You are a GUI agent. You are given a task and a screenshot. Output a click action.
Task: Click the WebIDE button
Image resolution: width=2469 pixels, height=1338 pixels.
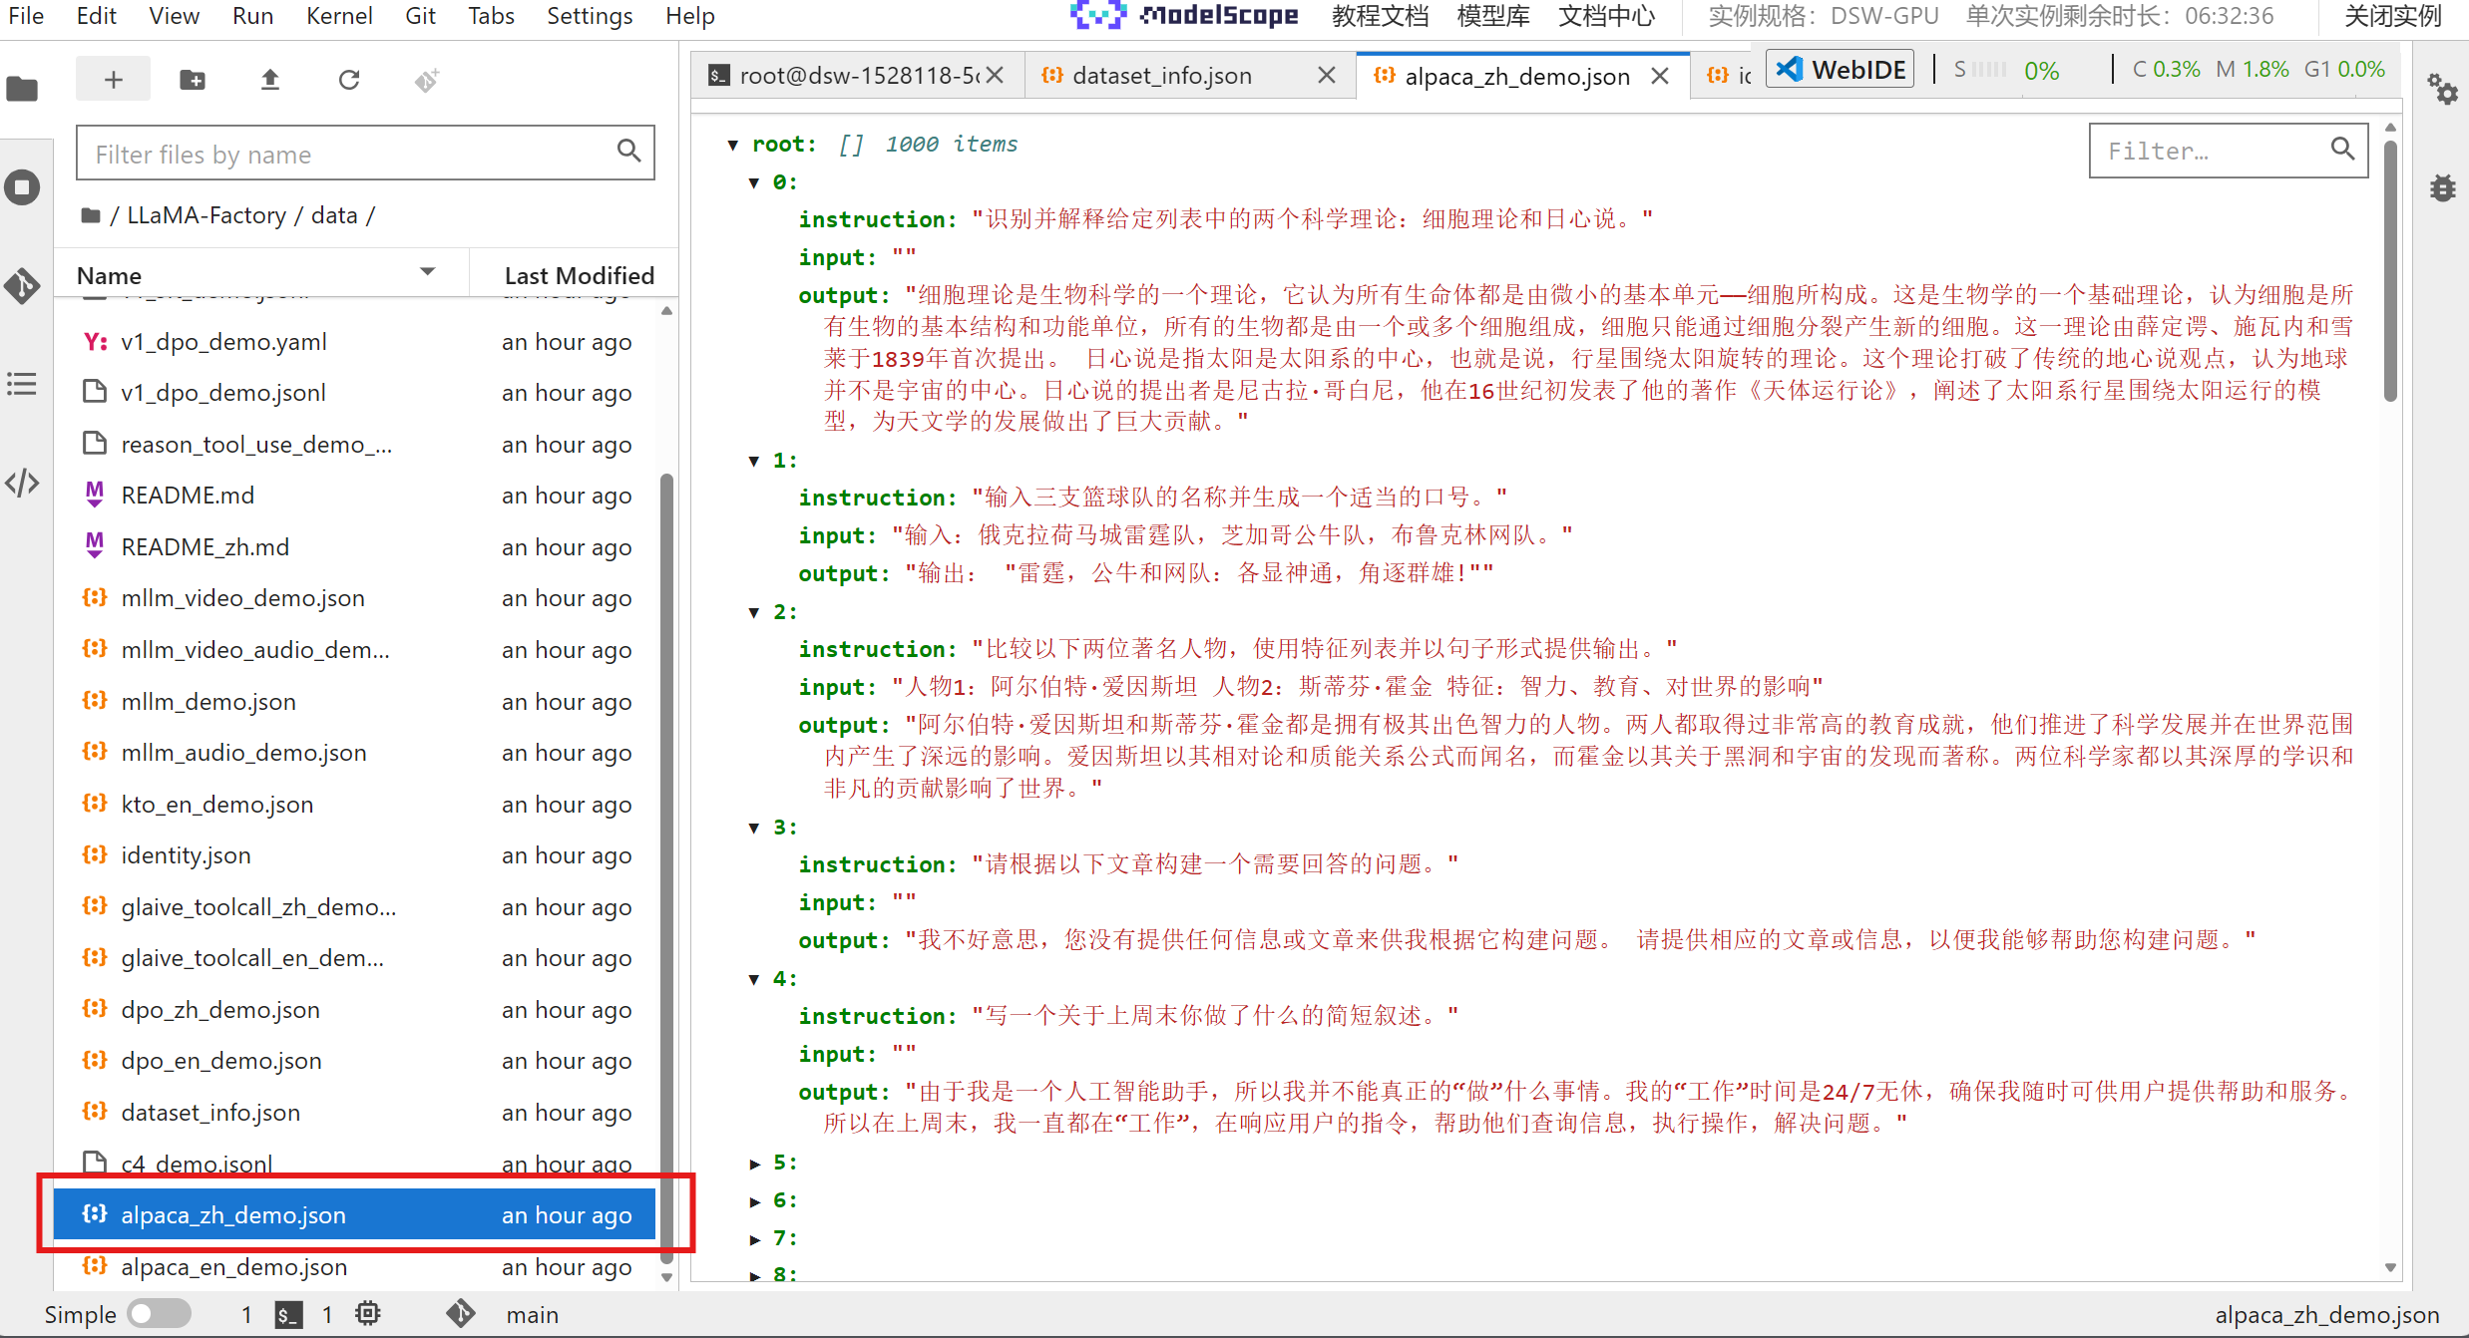(x=1841, y=70)
